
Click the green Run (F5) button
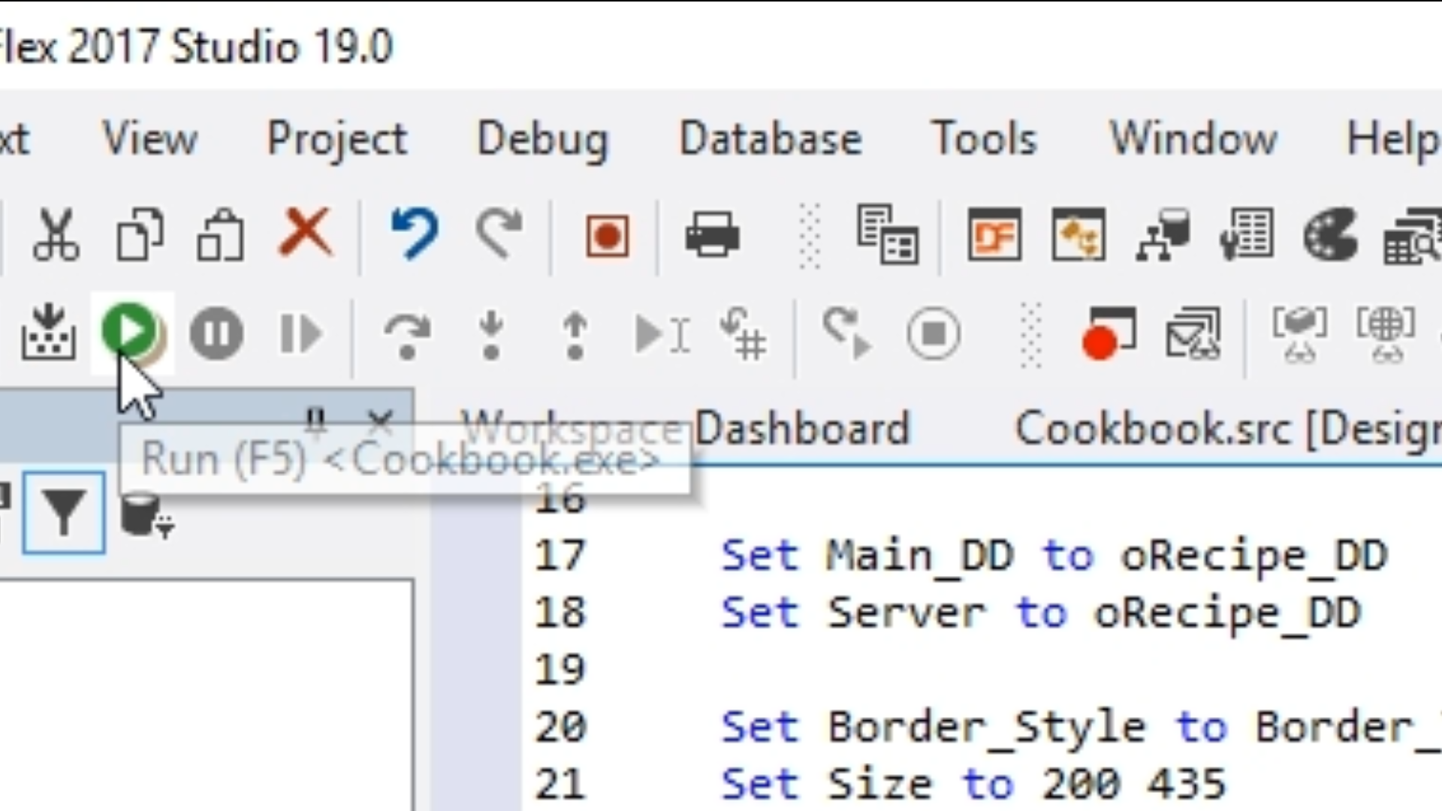(x=130, y=331)
